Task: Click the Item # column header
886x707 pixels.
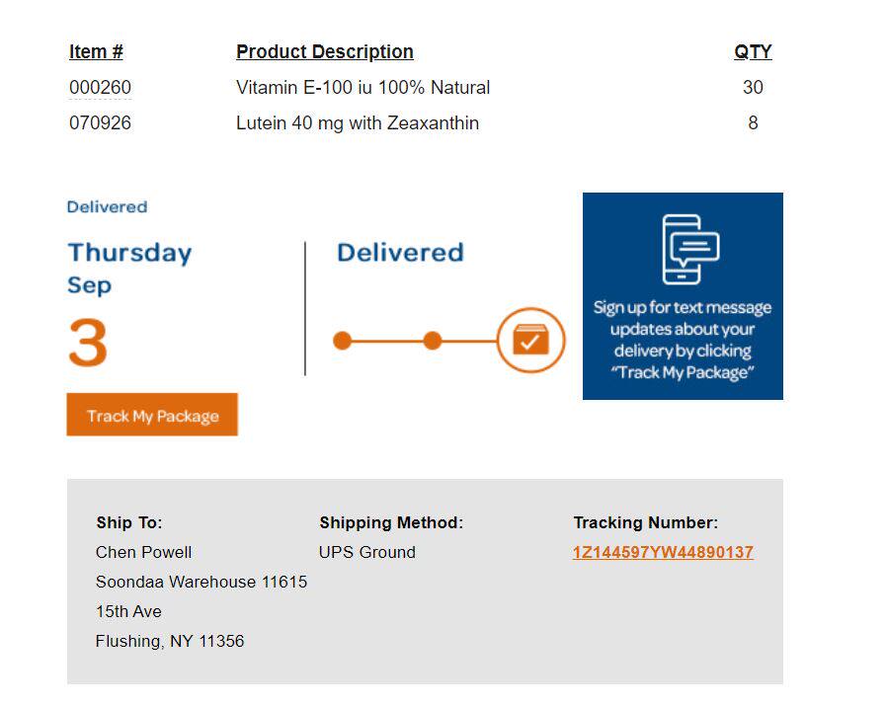Action: tap(96, 52)
